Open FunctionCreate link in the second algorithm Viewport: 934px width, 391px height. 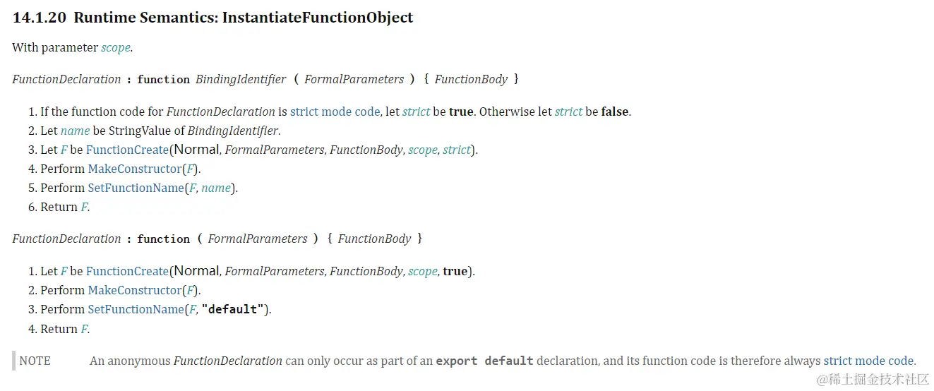point(127,271)
